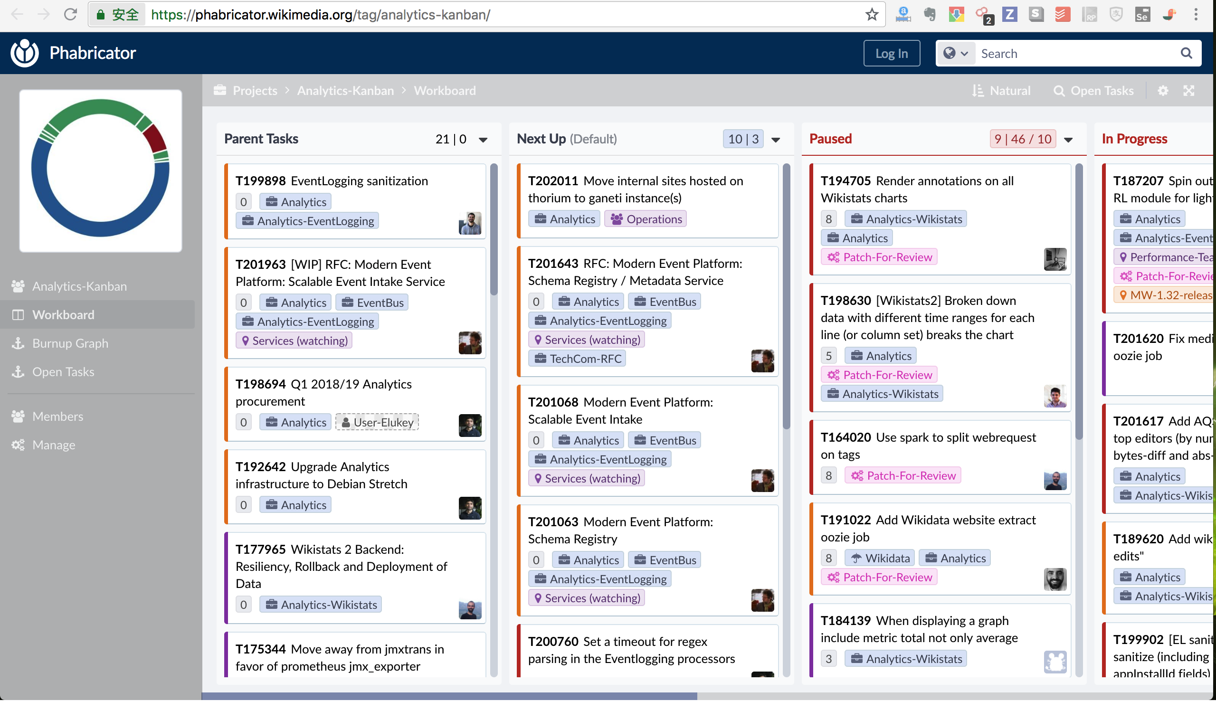Open workboard settings gear icon

[1163, 91]
